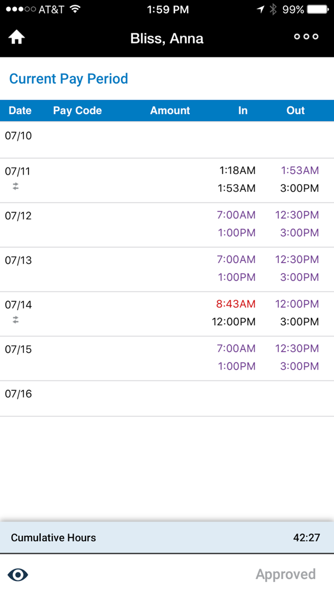334x594 pixels.
Task: Open the Current Pay Period selector
Action: (x=68, y=79)
